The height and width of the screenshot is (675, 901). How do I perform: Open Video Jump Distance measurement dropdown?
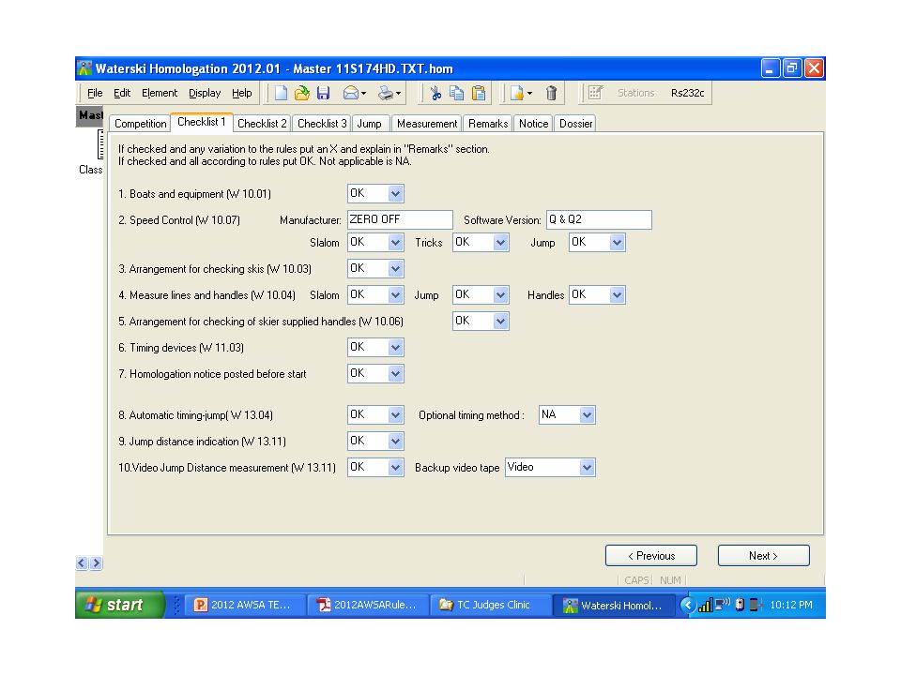click(395, 468)
